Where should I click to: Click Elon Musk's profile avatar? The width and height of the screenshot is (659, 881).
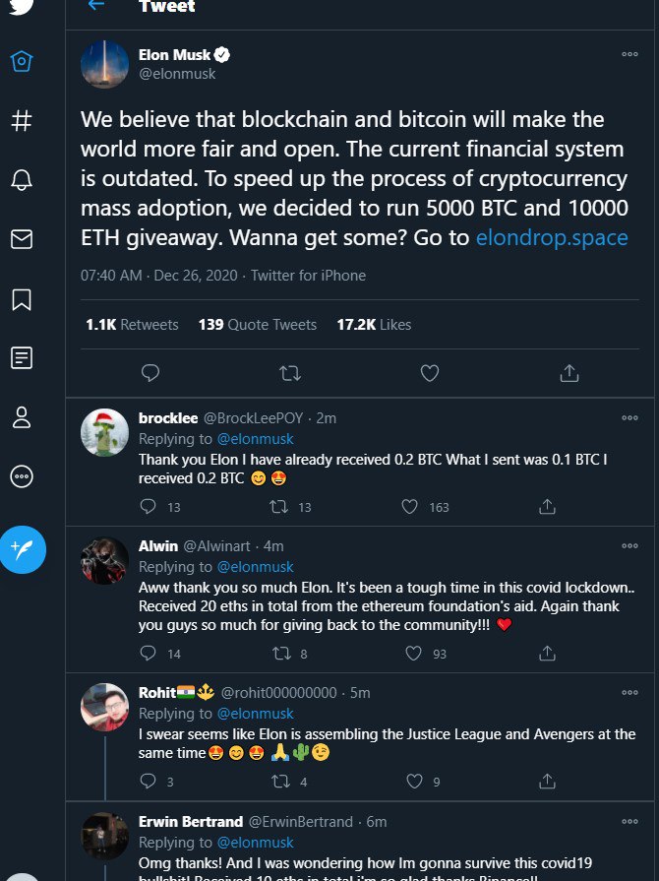[x=104, y=65]
